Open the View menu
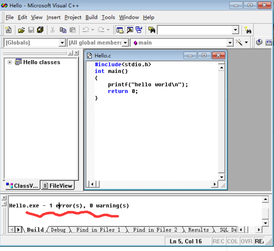274x251 pixels. pos(37,17)
